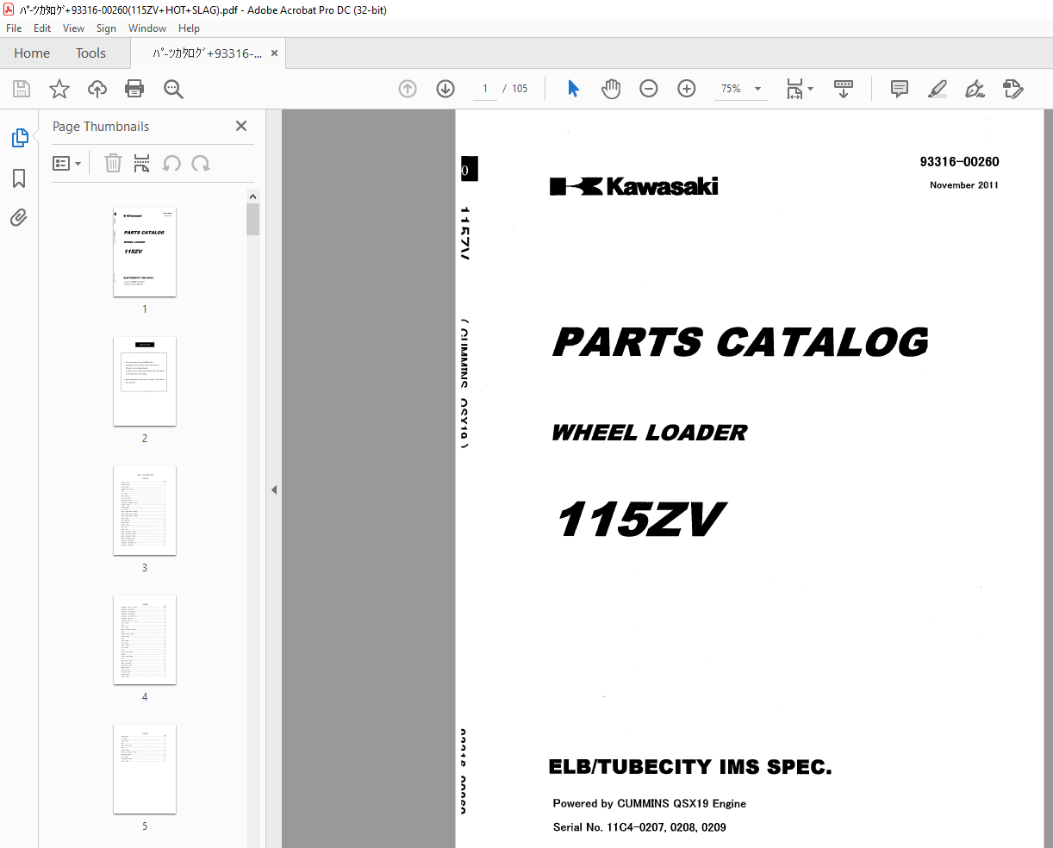Screen dimensions: 1053x848
Task: Open the fit page options icon
Action: pyautogui.click(x=800, y=89)
